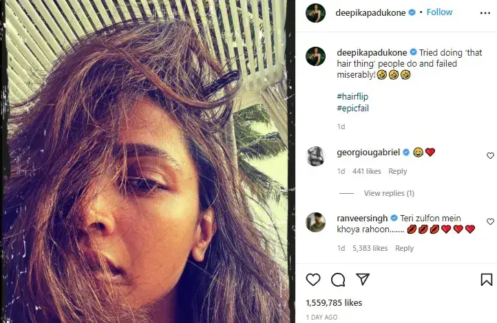Viewport: 497px width, 323px height.
Task: Expand View replies (1)
Action: click(x=389, y=193)
